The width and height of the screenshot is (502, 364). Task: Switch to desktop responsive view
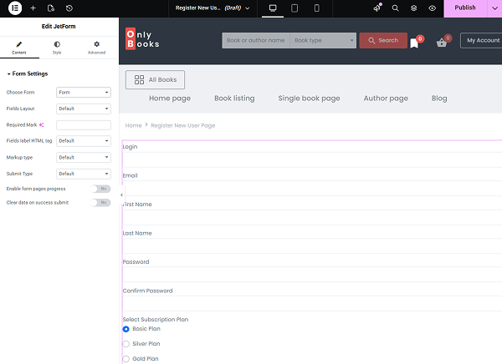[273, 8]
